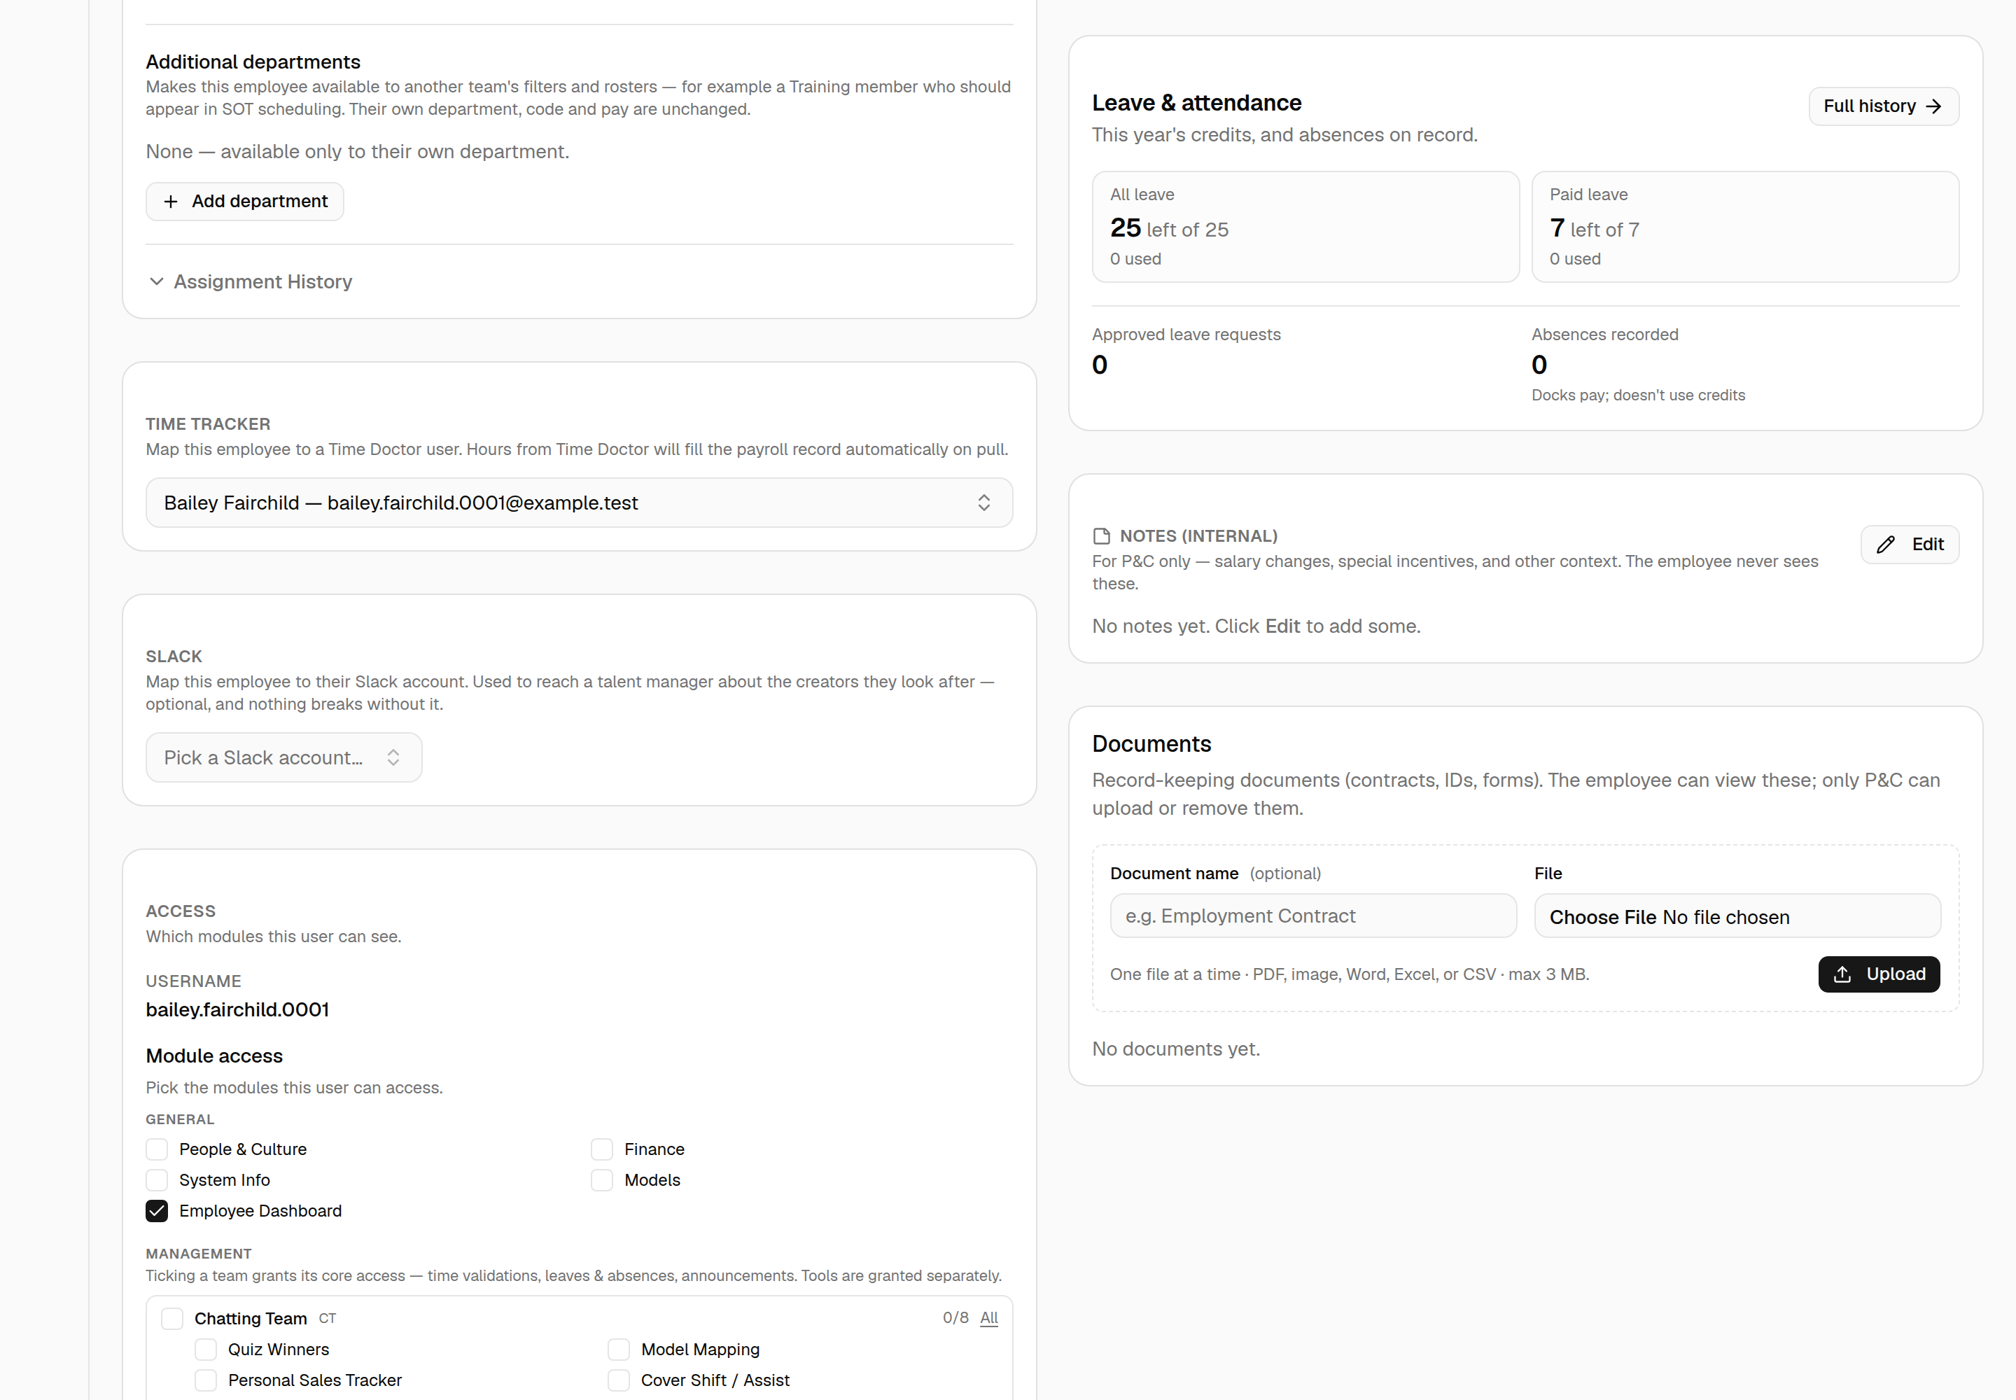Click the pencil icon beside Edit
This screenshot has width=2016, height=1400.
tap(1886, 545)
